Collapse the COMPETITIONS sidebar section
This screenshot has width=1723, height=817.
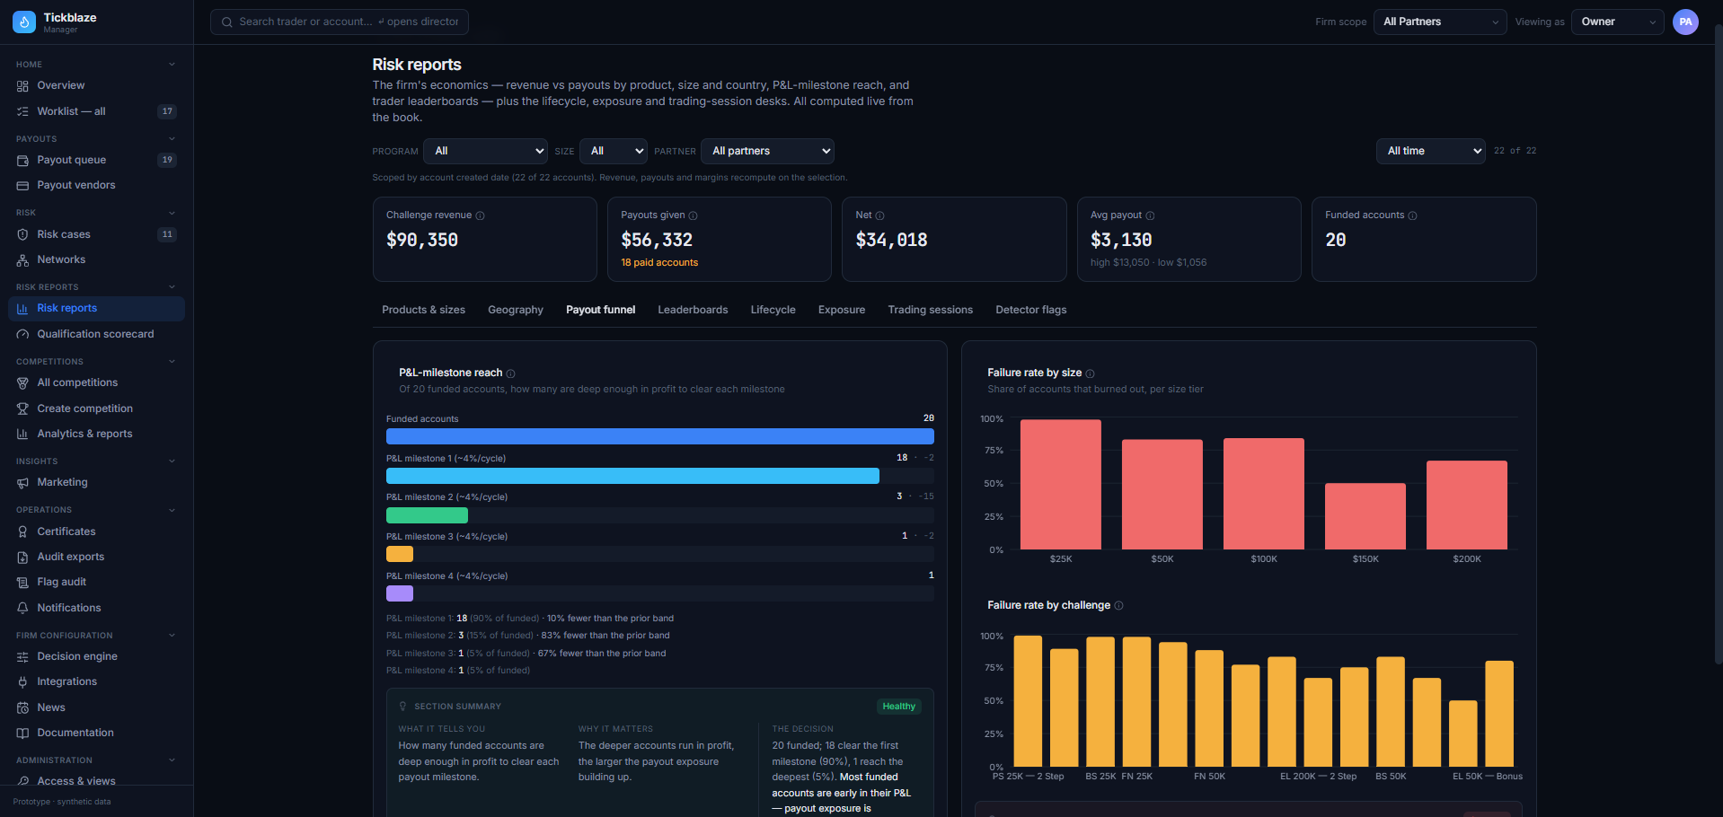click(x=172, y=362)
